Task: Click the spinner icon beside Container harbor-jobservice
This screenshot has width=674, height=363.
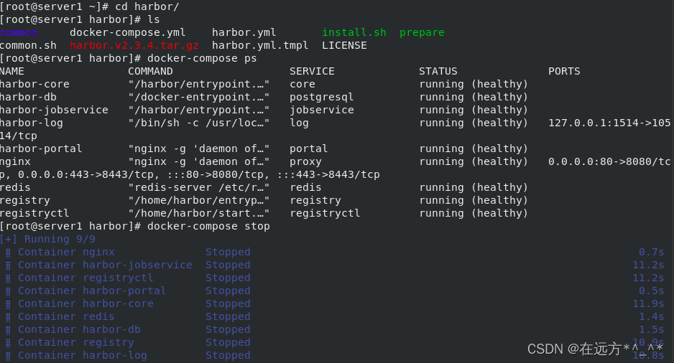Action: (8, 265)
